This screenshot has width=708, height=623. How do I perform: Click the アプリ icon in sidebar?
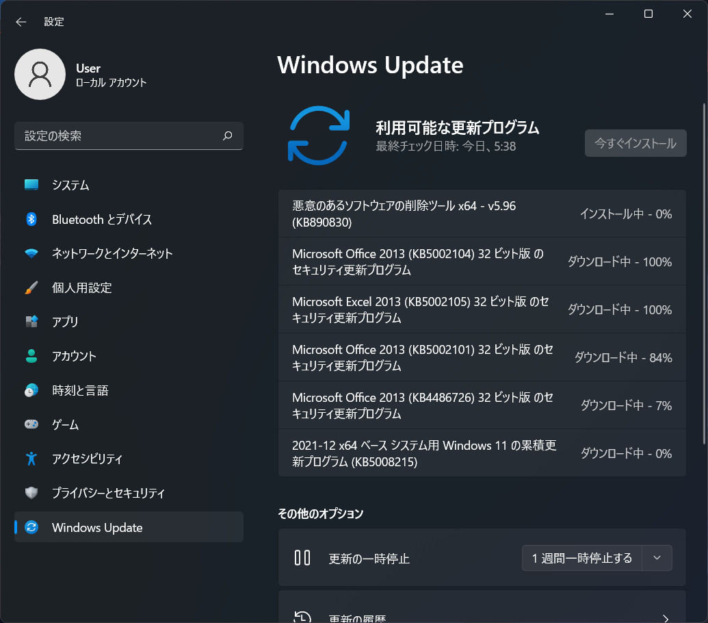pyautogui.click(x=31, y=322)
